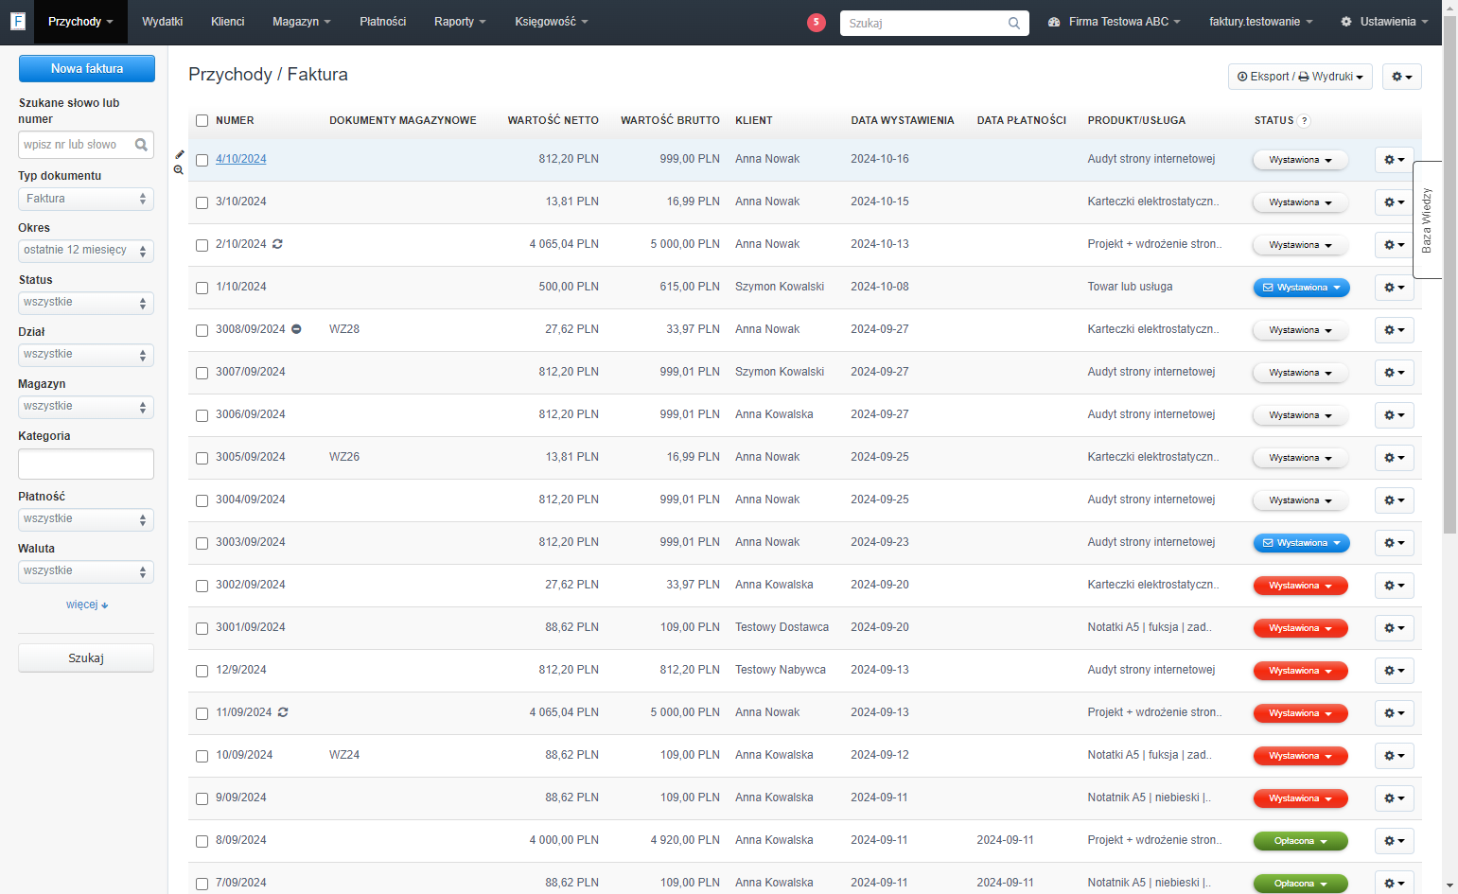The image size is (1458, 894).
Task: Open status dropdown for invoice 3/10/2024
Action: coord(1300,202)
